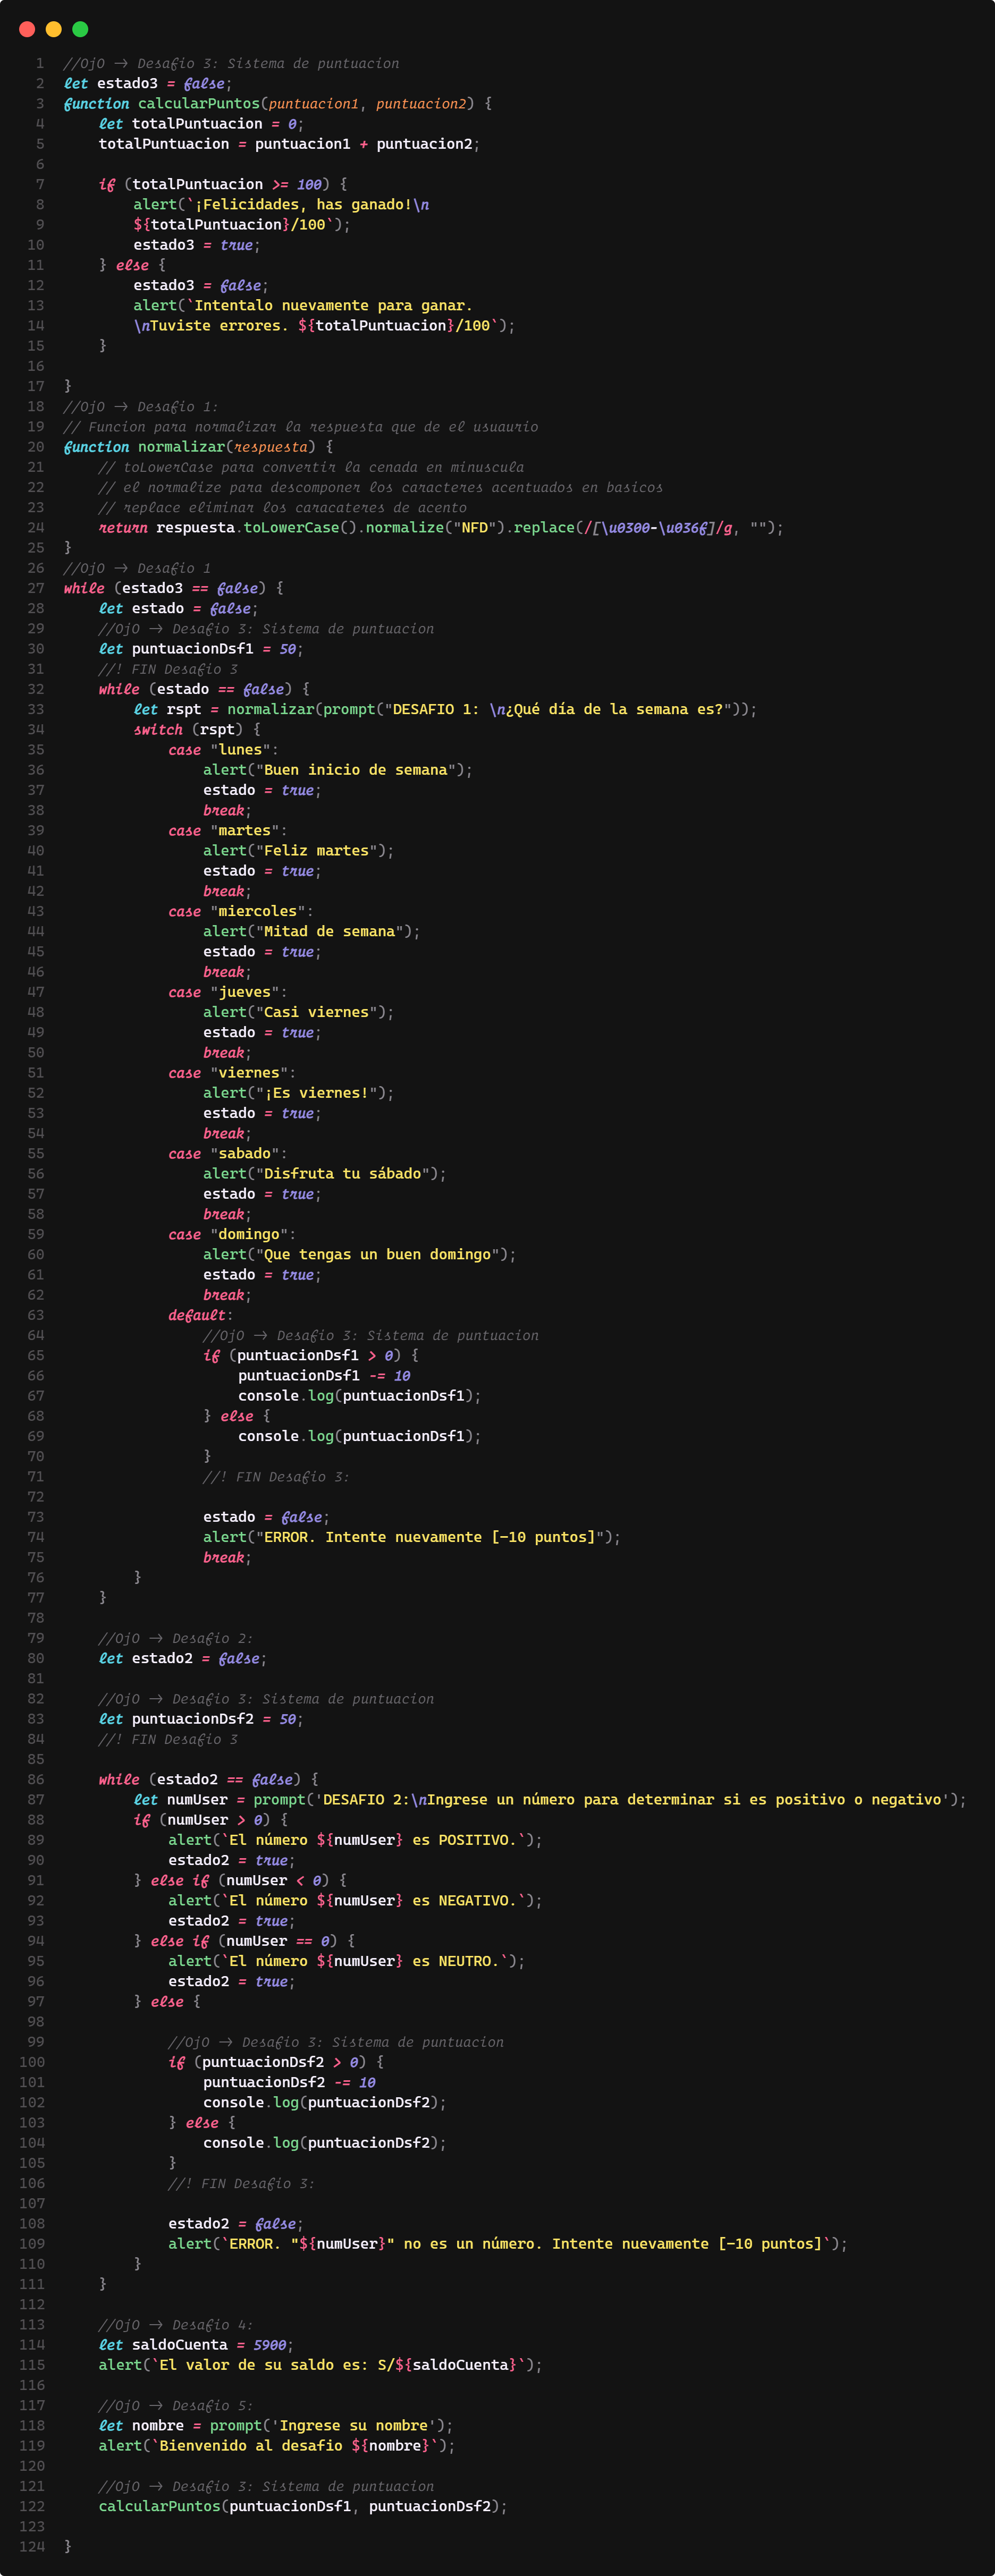Image resolution: width=995 pixels, height=2576 pixels.
Task: Click the case "domingo" label
Action: 232,1235
